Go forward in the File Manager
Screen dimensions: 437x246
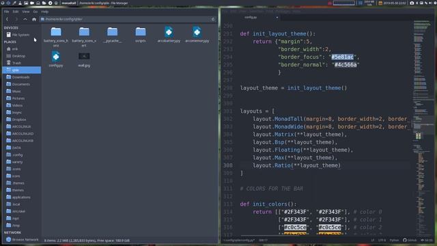point(16,19)
